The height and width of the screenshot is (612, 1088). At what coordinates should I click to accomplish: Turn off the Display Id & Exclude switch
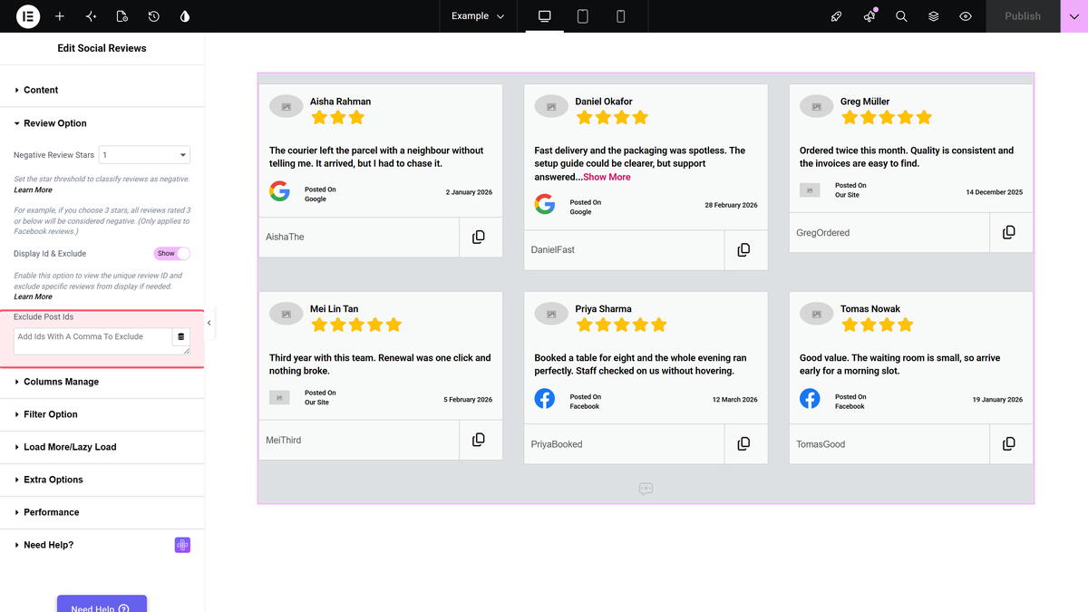(172, 254)
